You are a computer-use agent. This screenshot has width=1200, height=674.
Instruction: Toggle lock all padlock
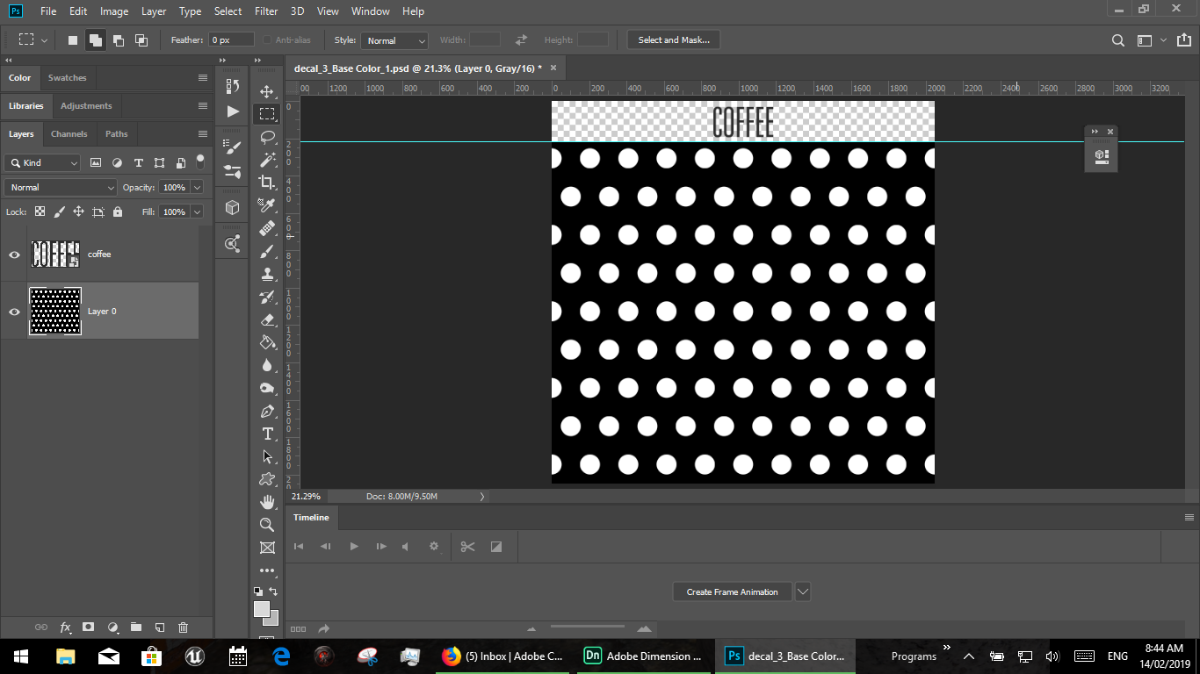click(118, 212)
